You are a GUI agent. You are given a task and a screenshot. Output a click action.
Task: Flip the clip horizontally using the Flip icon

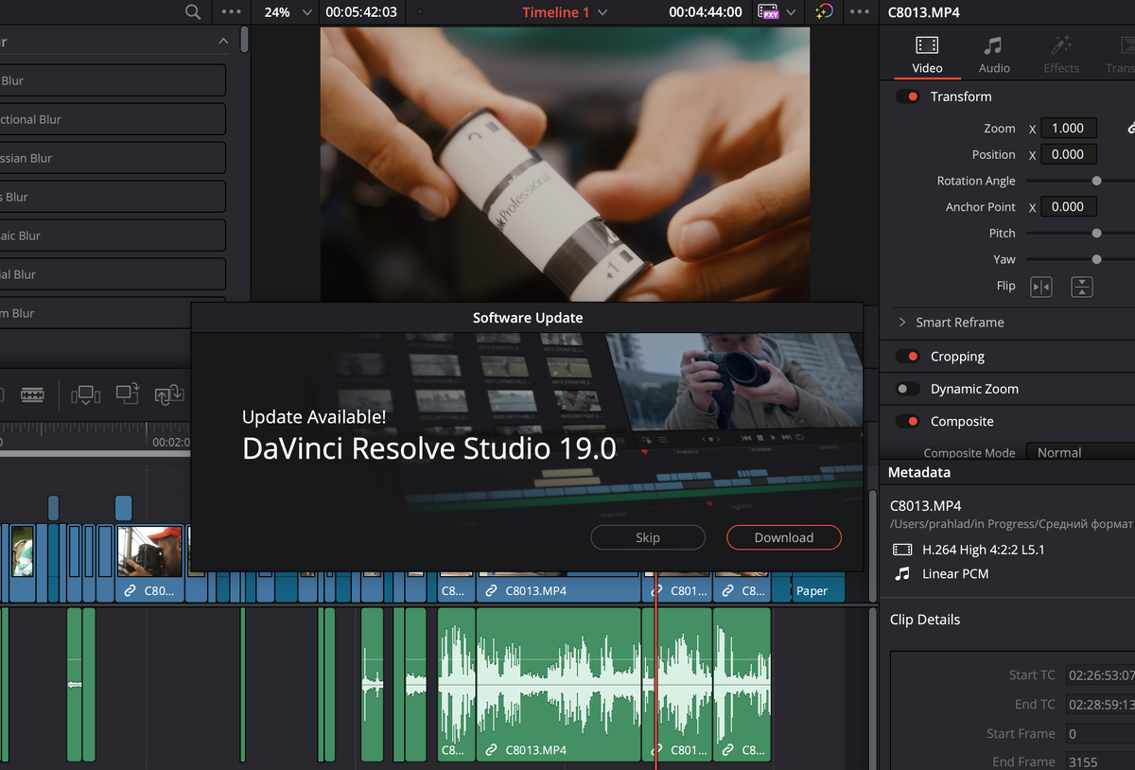tap(1040, 287)
